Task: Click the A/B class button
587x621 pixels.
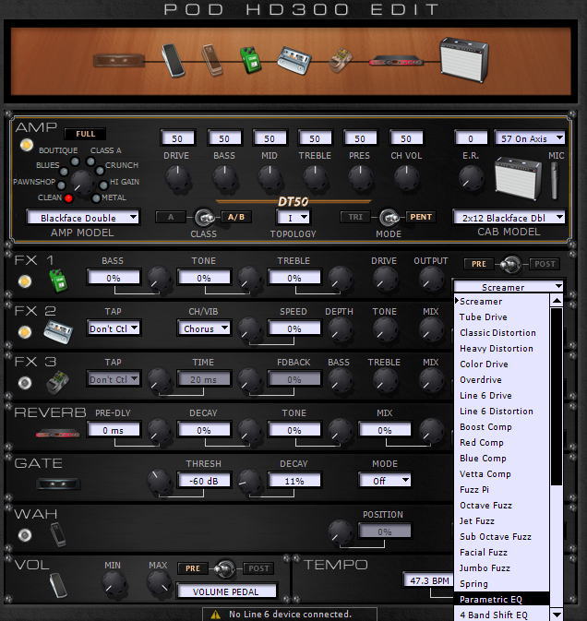Action: [236, 217]
